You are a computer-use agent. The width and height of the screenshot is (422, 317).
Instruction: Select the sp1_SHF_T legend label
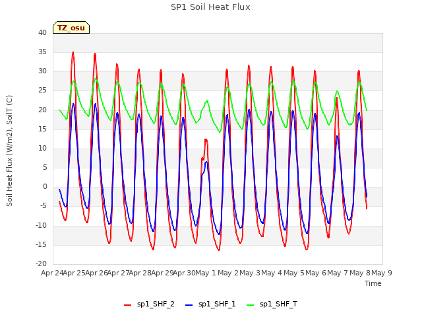point(278,304)
